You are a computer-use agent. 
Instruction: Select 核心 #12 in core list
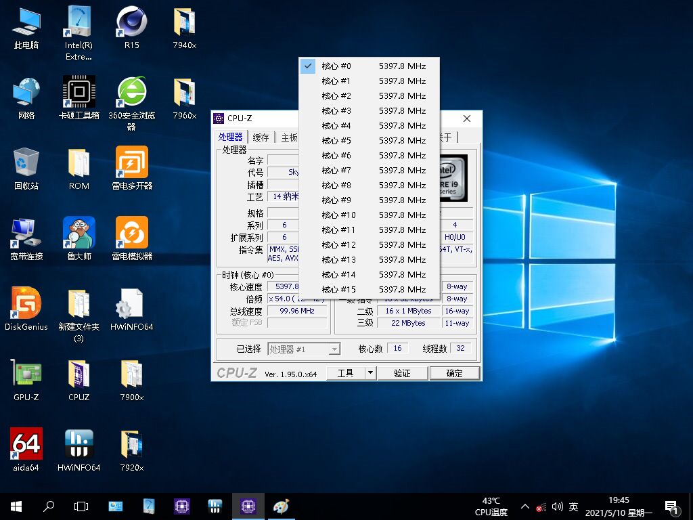point(369,245)
